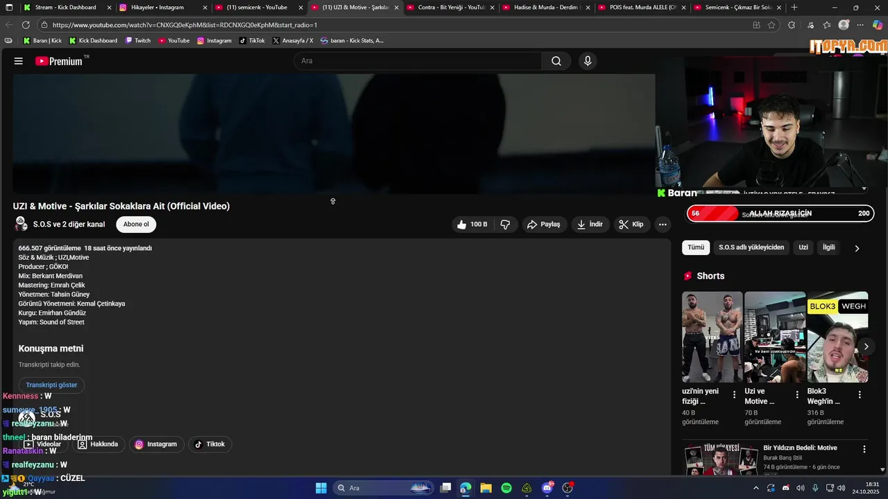Open File Explorer from the taskbar
The image size is (888, 499).
coord(486,488)
